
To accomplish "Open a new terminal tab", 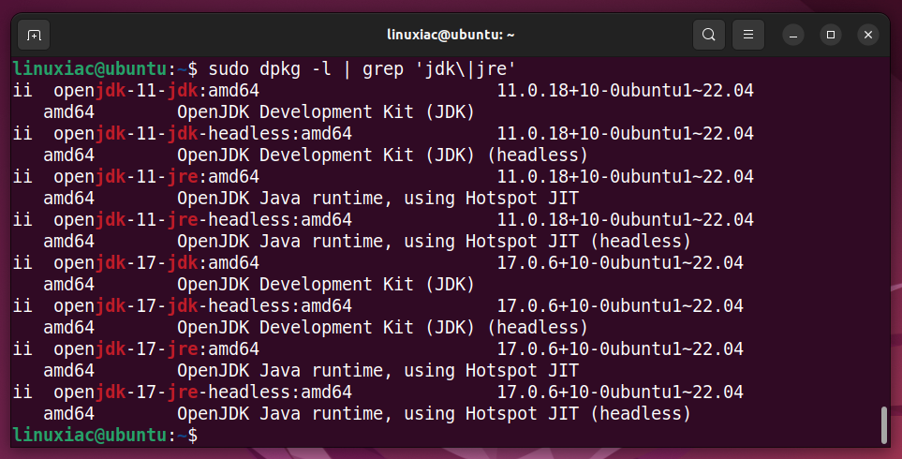I will coord(34,35).
